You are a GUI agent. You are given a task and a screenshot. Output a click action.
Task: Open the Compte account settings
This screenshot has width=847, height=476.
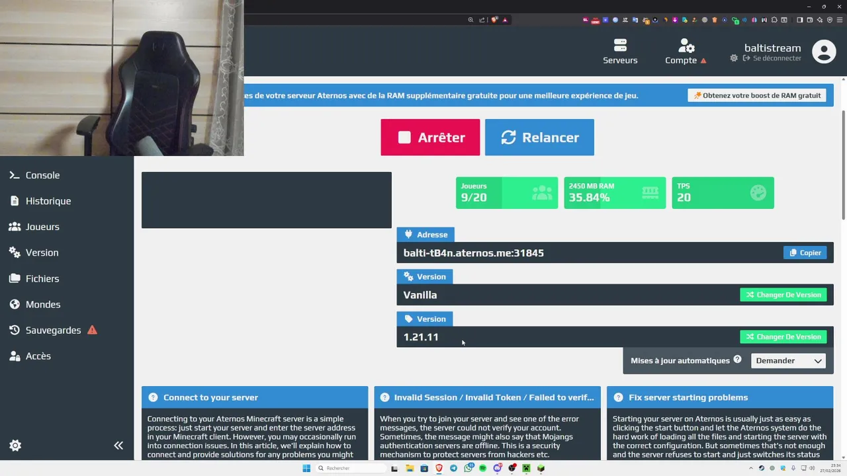pyautogui.click(x=686, y=52)
